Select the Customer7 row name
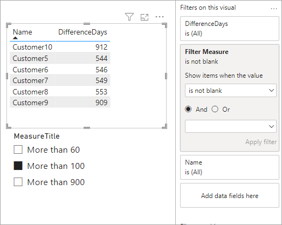 click(30, 80)
